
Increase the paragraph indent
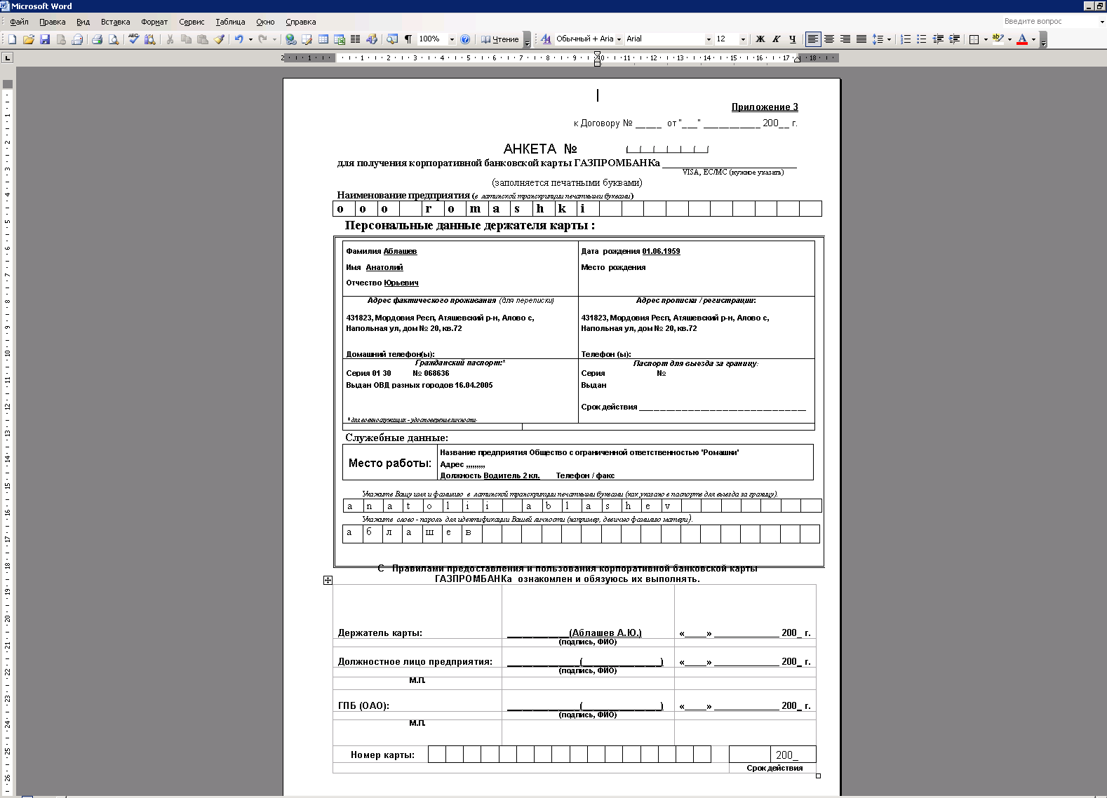click(x=954, y=39)
